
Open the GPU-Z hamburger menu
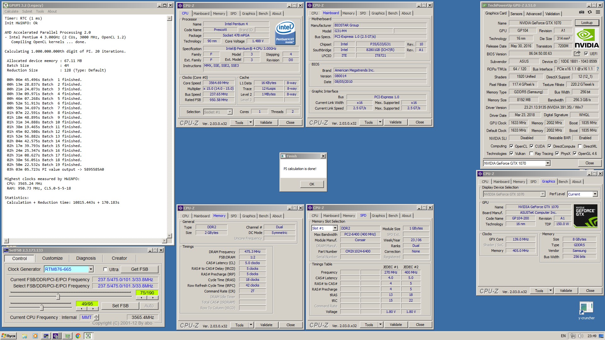click(x=598, y=12)
